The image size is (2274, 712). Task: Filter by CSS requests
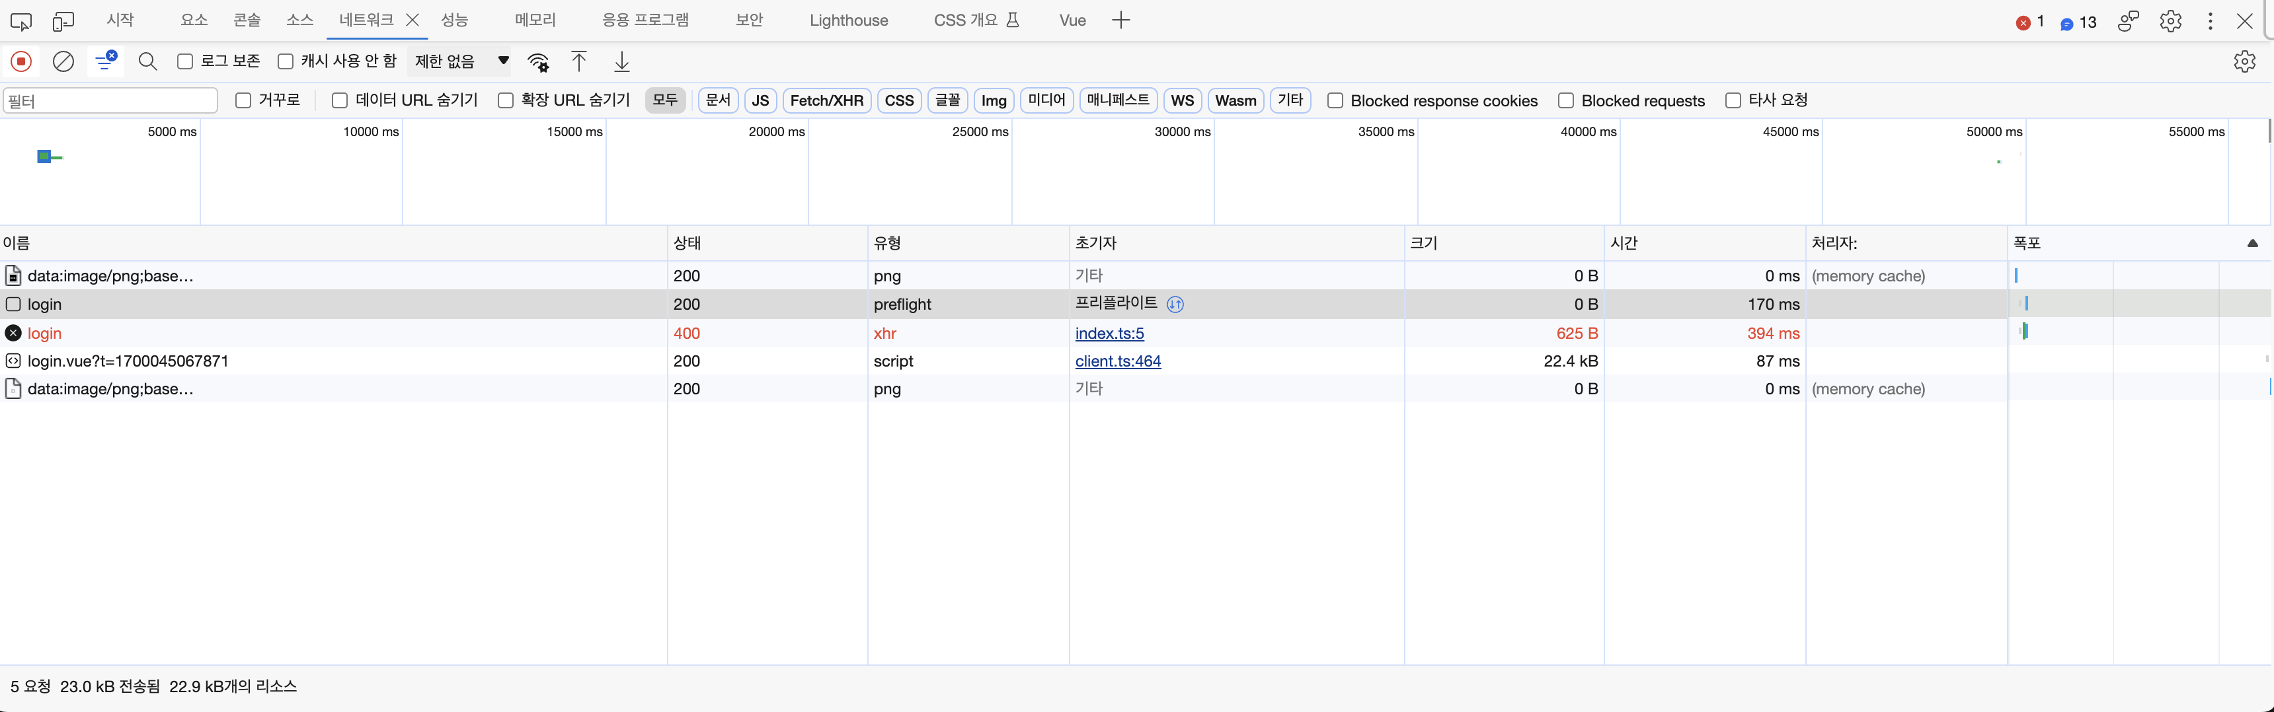click(900, 100)
